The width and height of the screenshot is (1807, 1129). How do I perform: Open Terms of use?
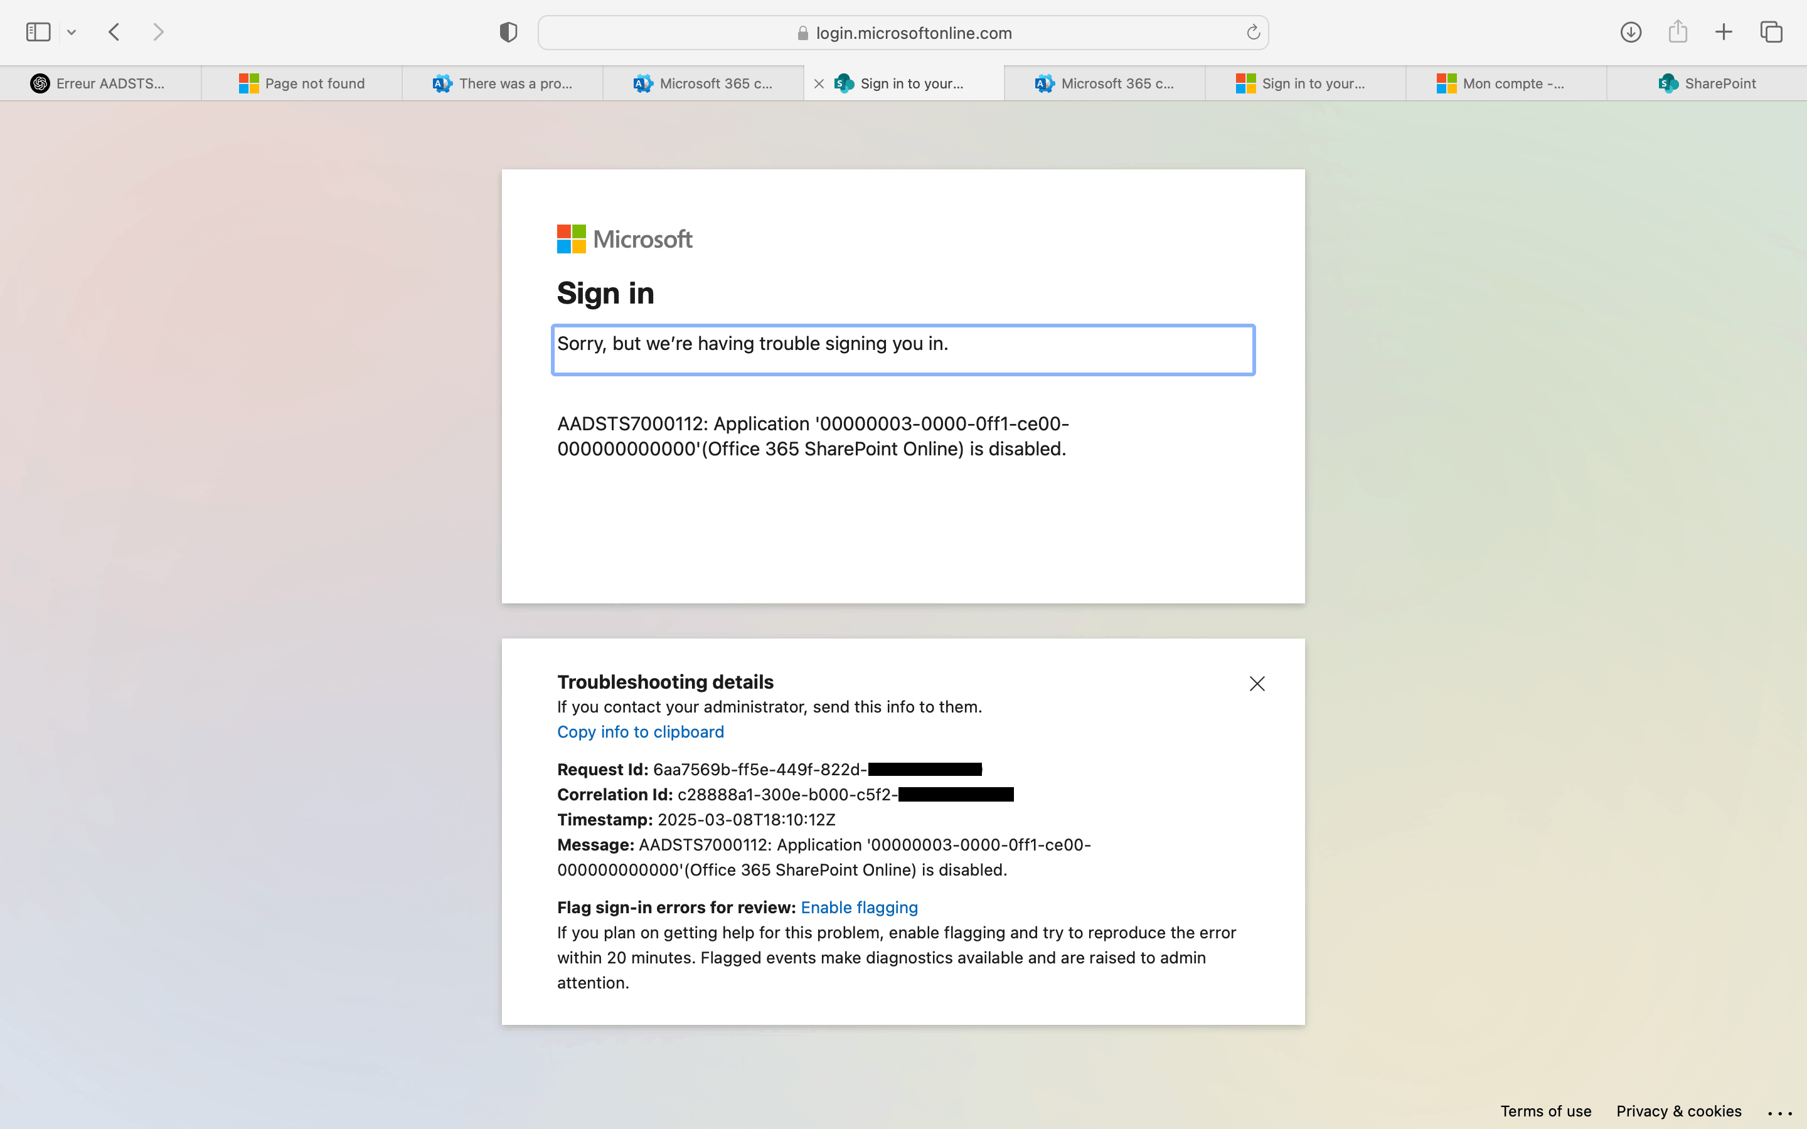(1545, 1111)
